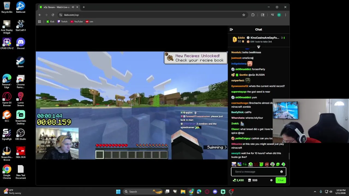Open NBA 2K26 desktop shortcut
The height and width of the screenshot is (196, 349).
(20, 153)
